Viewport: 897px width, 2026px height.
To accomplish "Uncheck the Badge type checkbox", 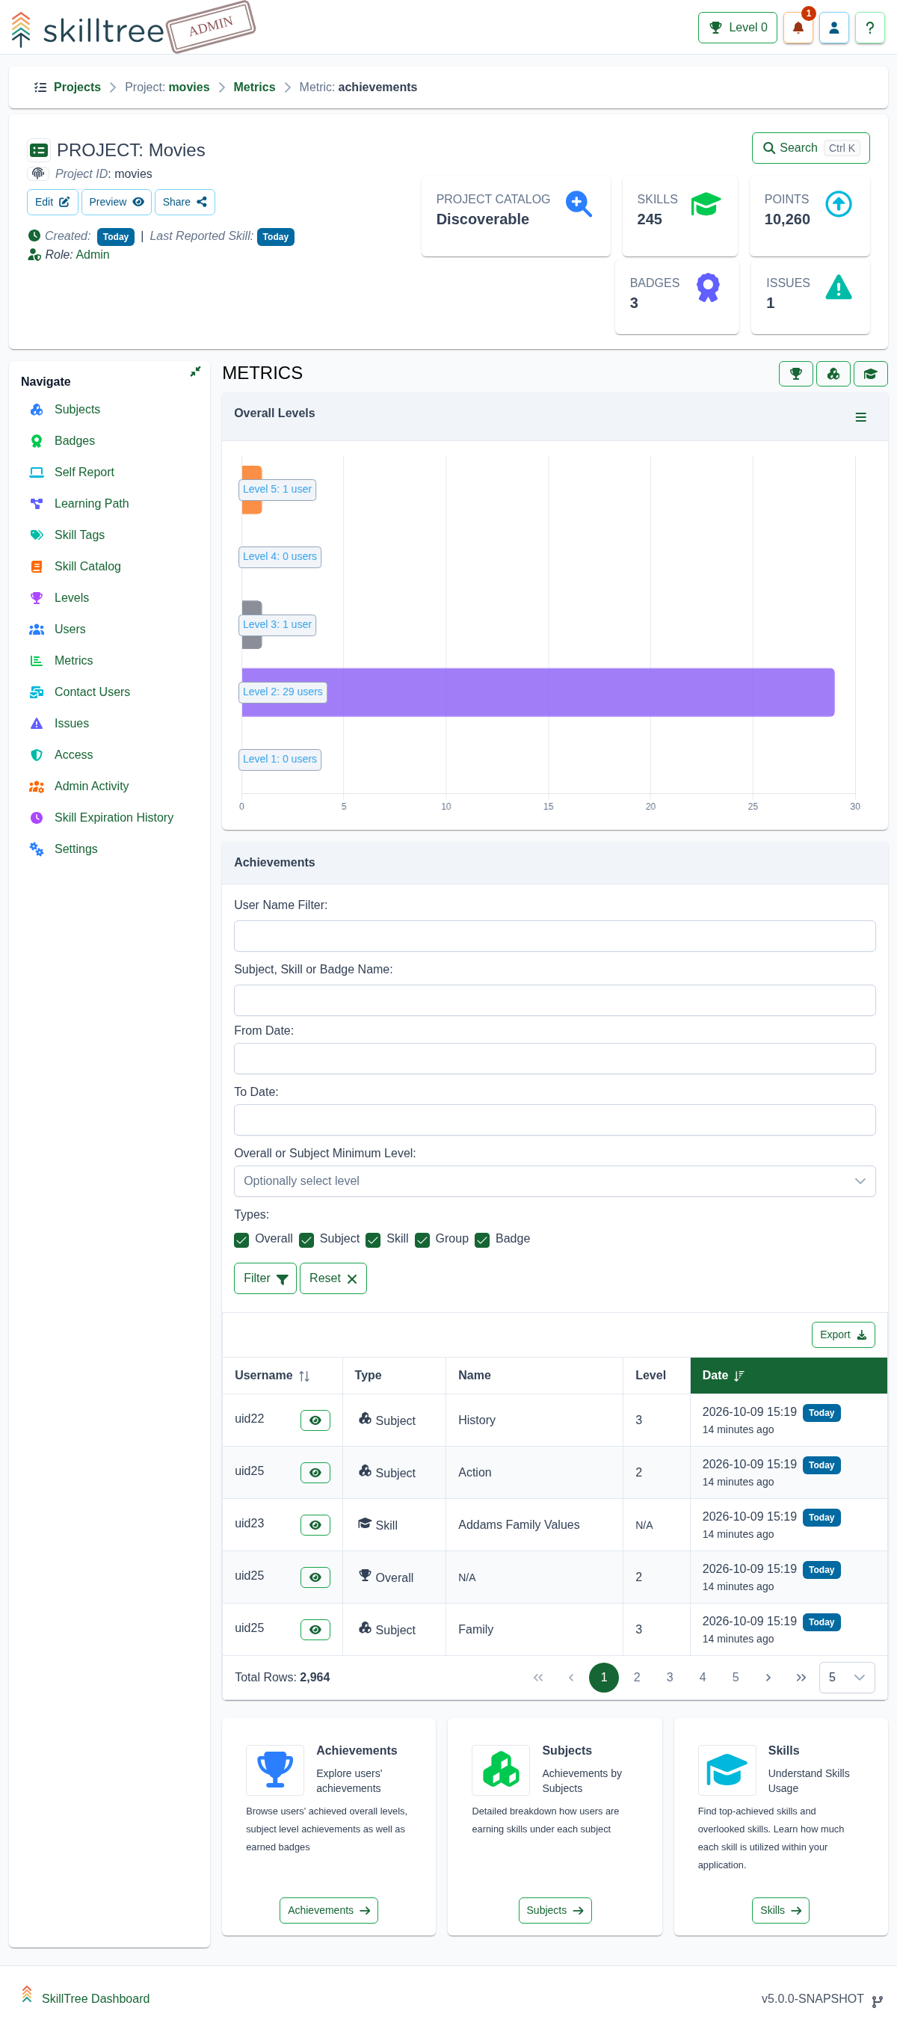I will click(x=482, y=1240).
